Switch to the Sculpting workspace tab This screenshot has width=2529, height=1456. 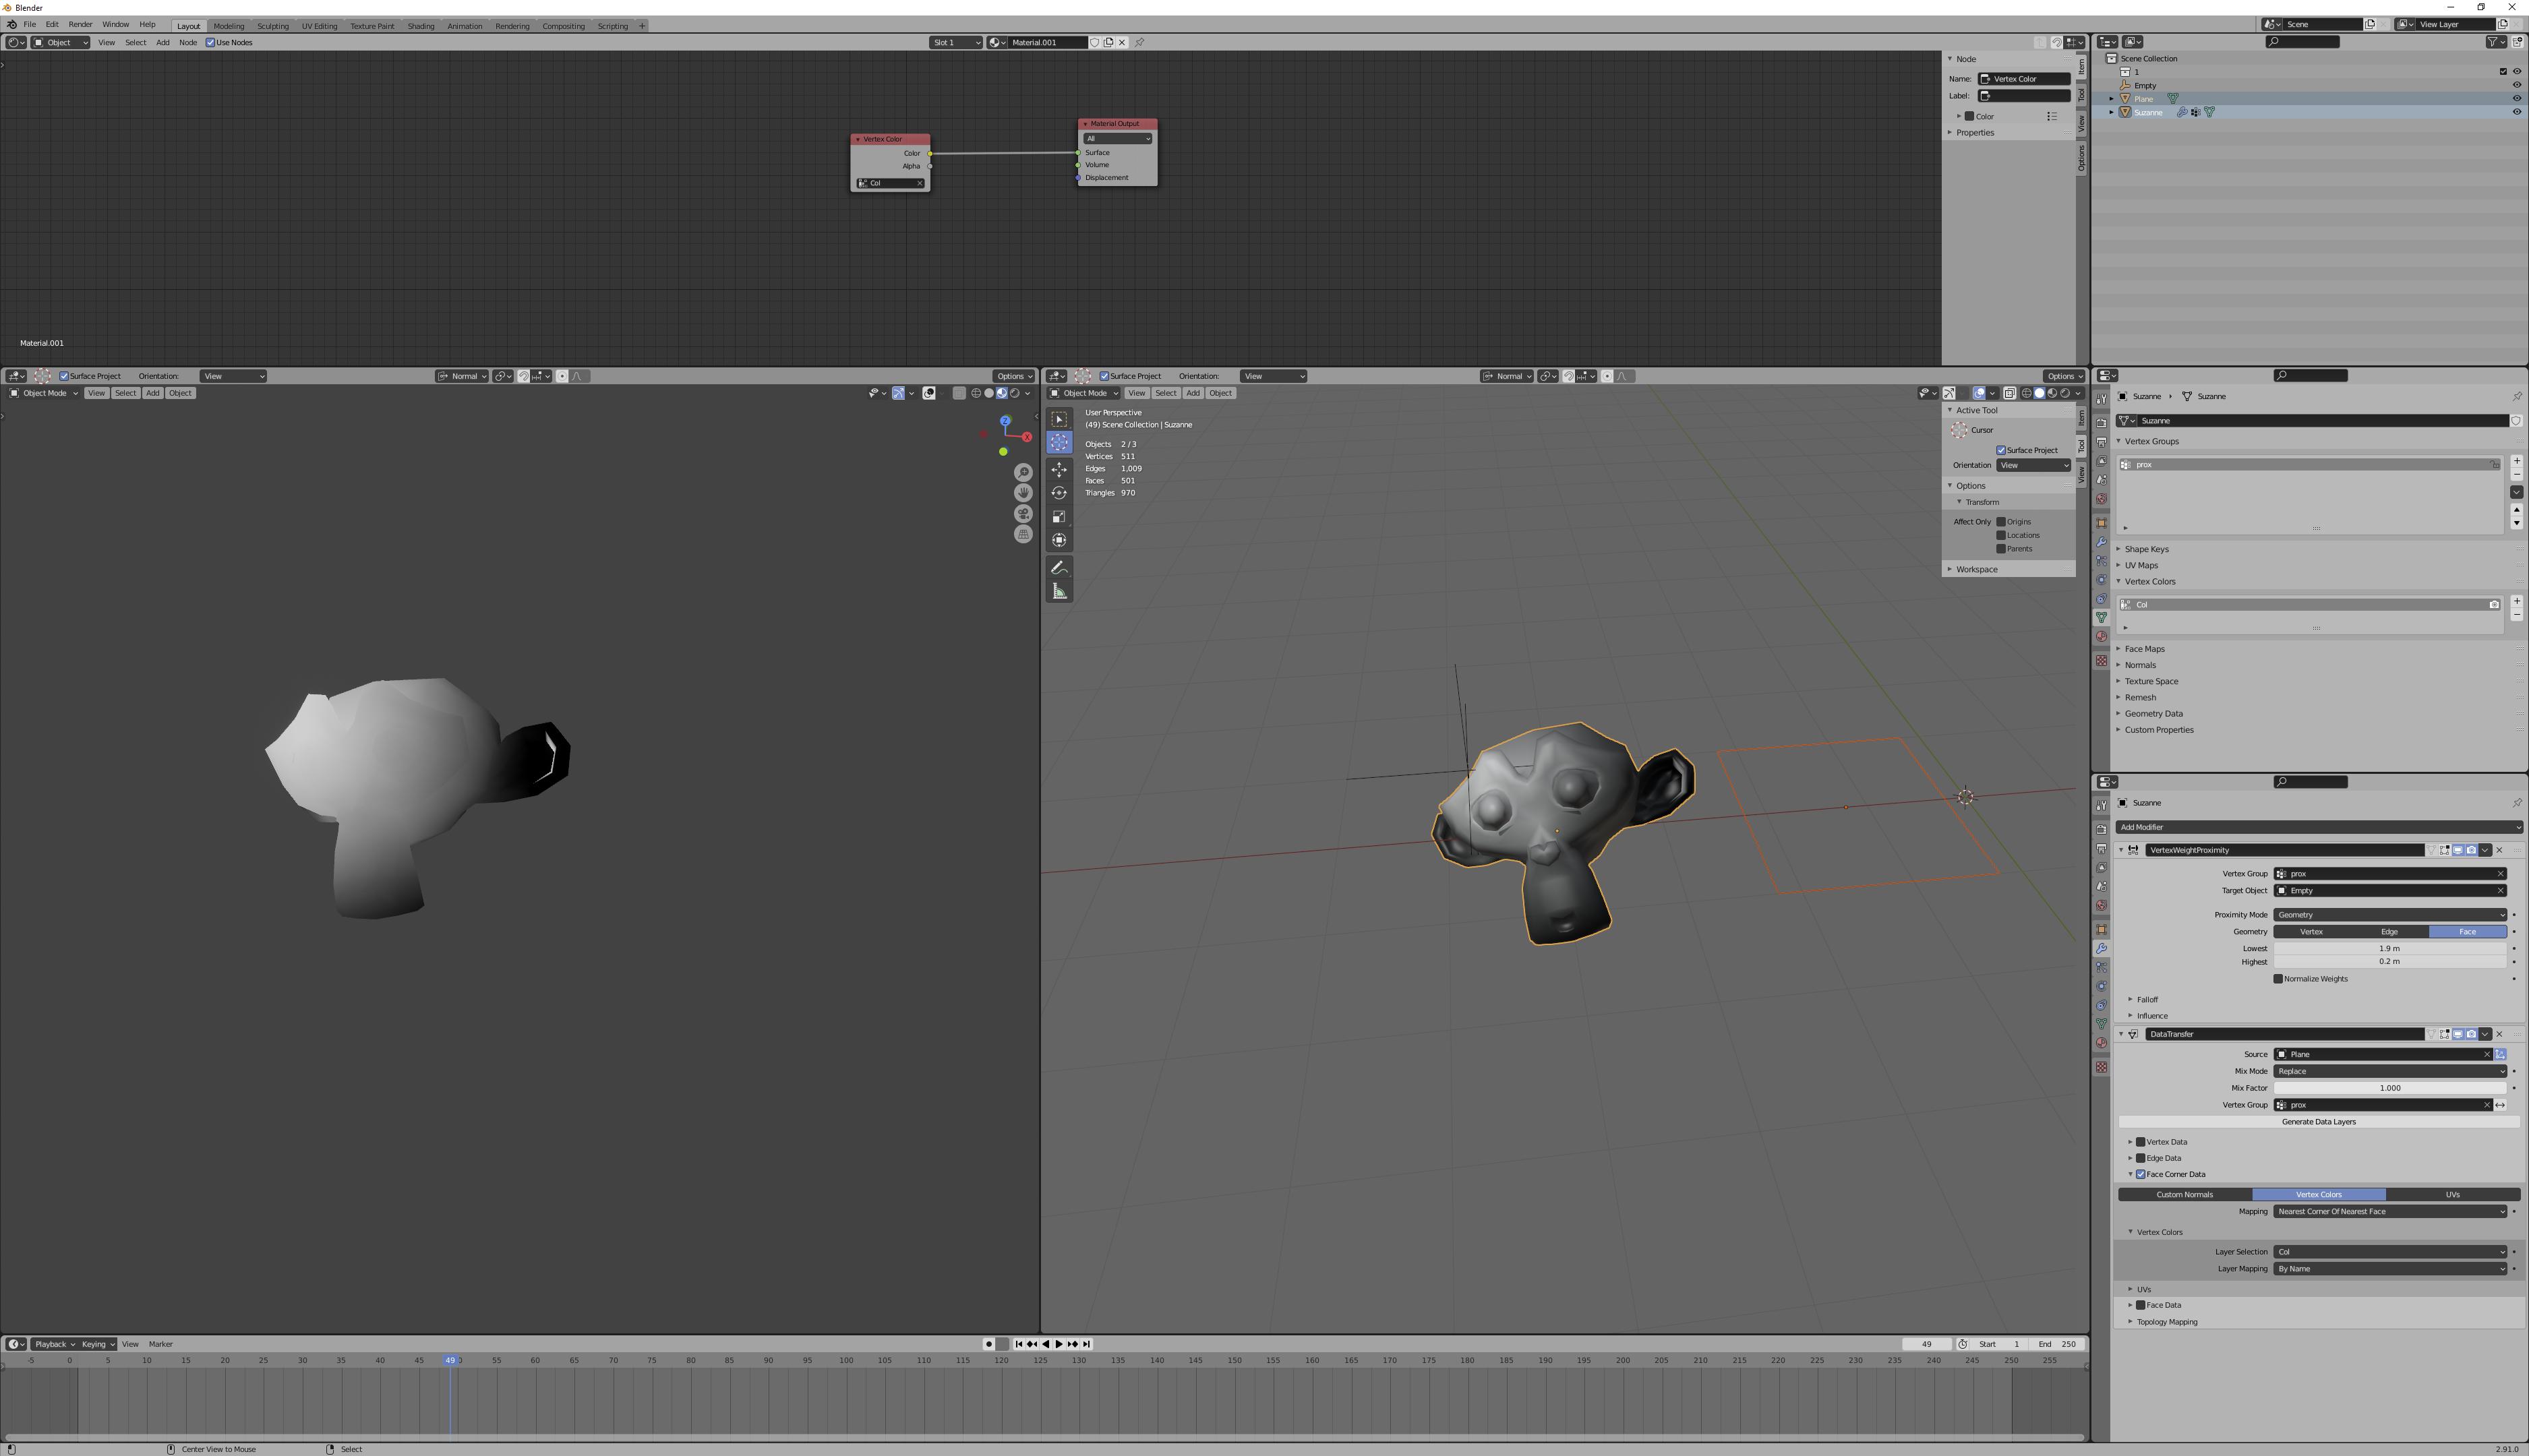273,26
